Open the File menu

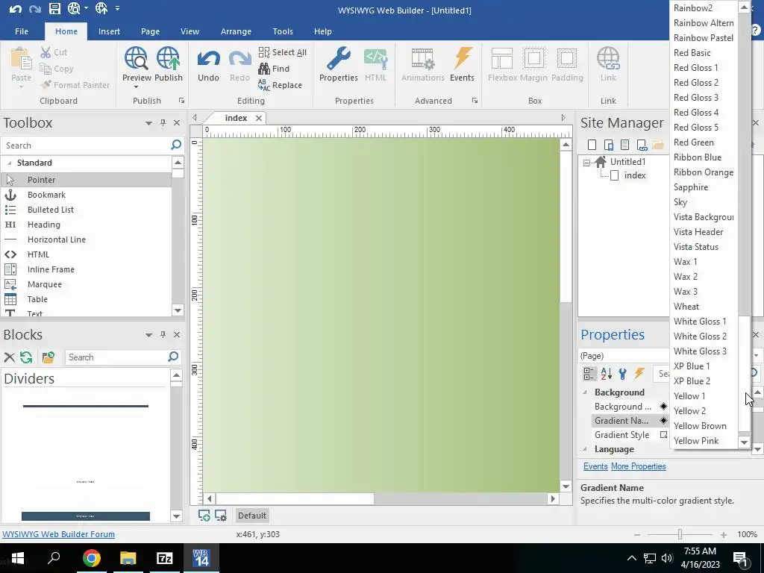[22, 31]
